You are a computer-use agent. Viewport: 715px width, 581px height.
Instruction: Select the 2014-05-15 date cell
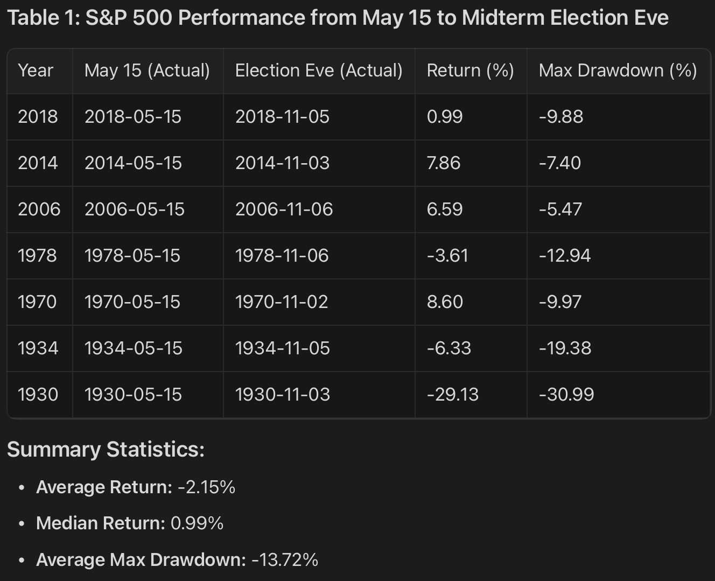tap(133, 163)
